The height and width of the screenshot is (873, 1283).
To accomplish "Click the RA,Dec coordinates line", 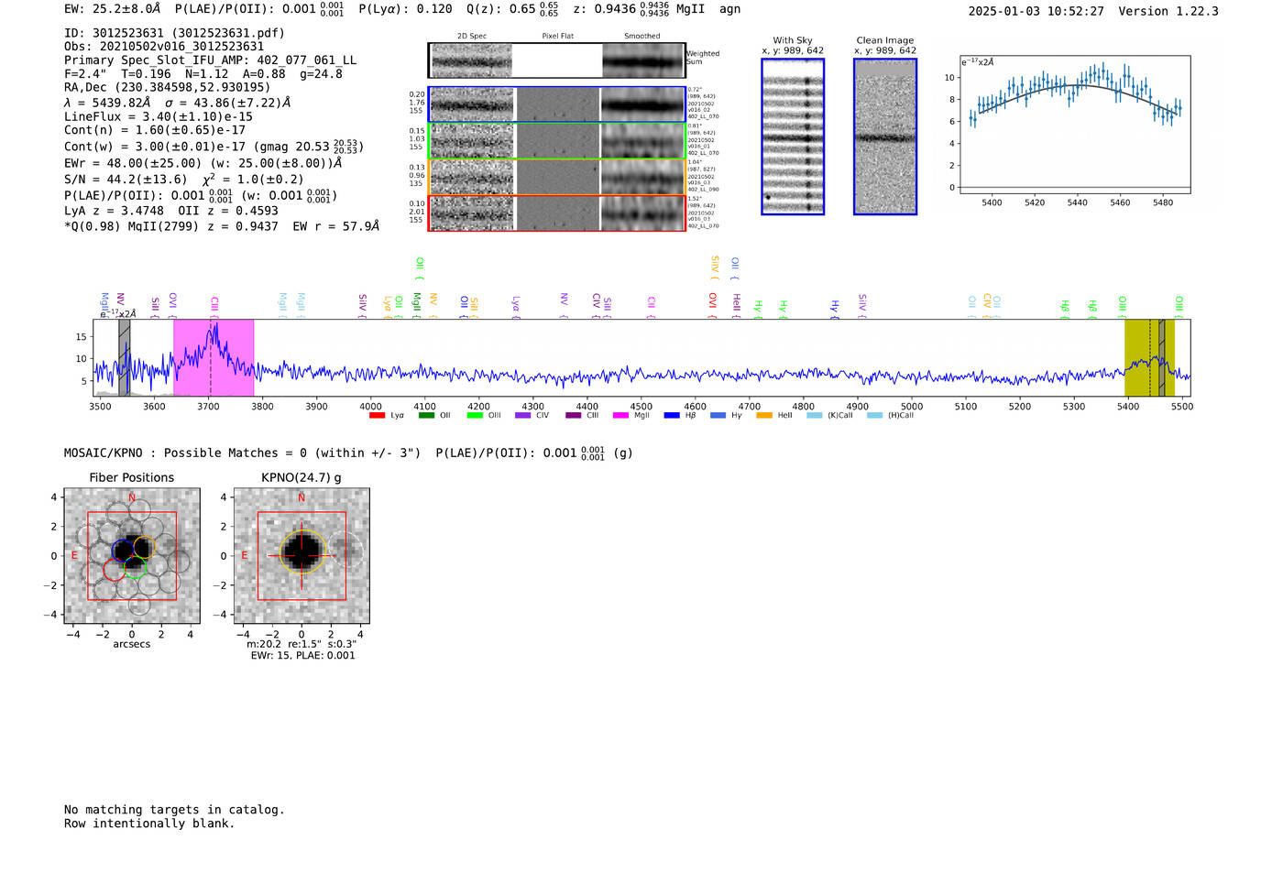I will pos(168,88).
